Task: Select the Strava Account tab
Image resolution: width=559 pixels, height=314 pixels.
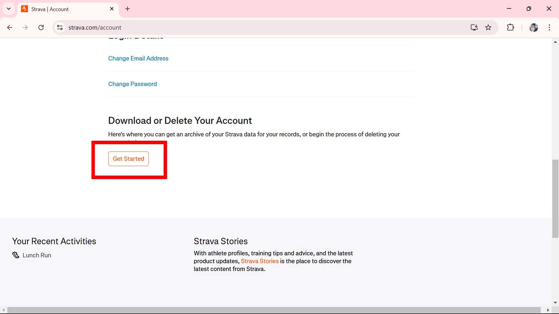Action: tap(61, 9)
